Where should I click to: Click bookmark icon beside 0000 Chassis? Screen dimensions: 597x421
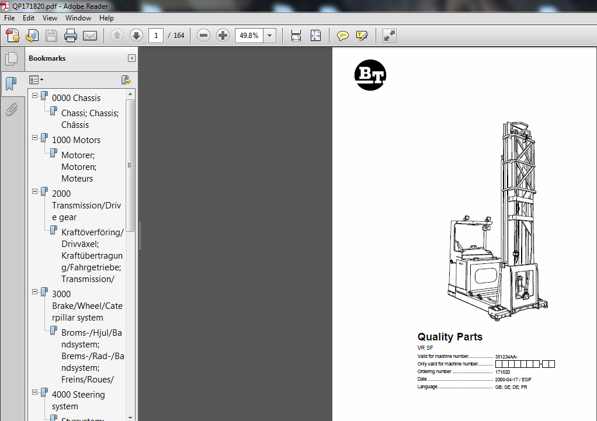pyautogui.click(x=44, y=96)
